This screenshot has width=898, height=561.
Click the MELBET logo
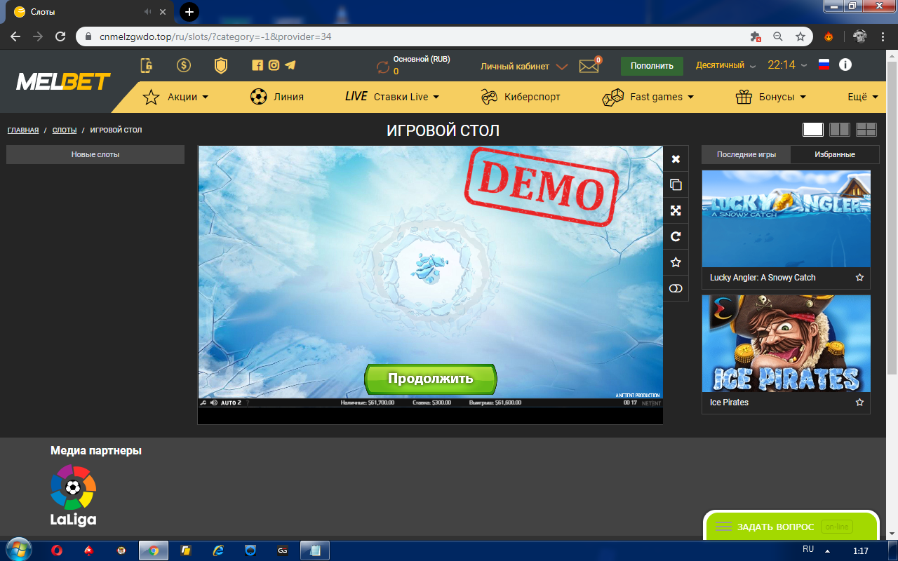pos(63,82)
